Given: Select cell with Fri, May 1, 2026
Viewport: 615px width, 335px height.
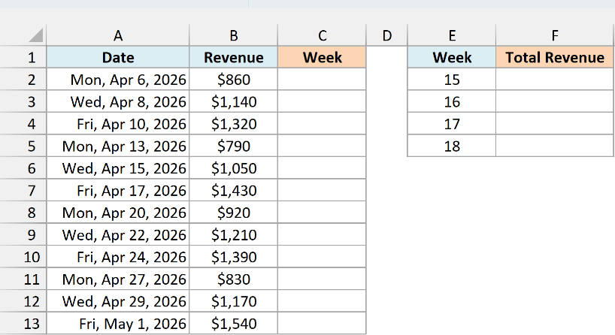Looking at the screenshot, I should (118, 324).
